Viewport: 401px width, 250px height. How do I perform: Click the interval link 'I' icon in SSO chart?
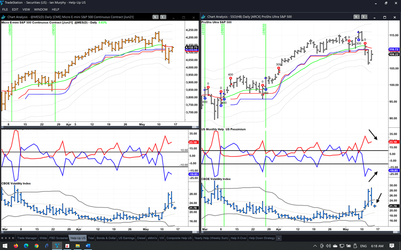tap(366, 17)
